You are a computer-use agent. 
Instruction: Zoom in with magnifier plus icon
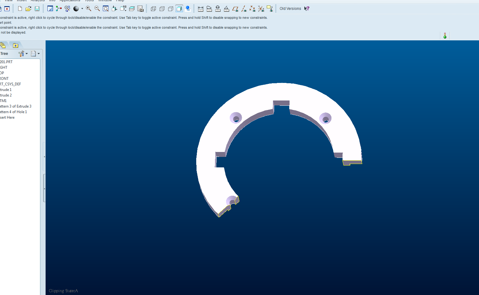pos(88,9)
